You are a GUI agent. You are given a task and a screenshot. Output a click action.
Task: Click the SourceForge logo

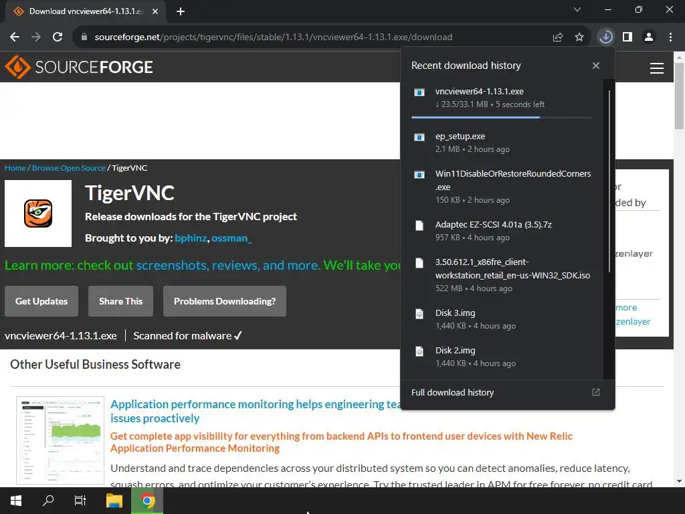(x=79, y=67)
